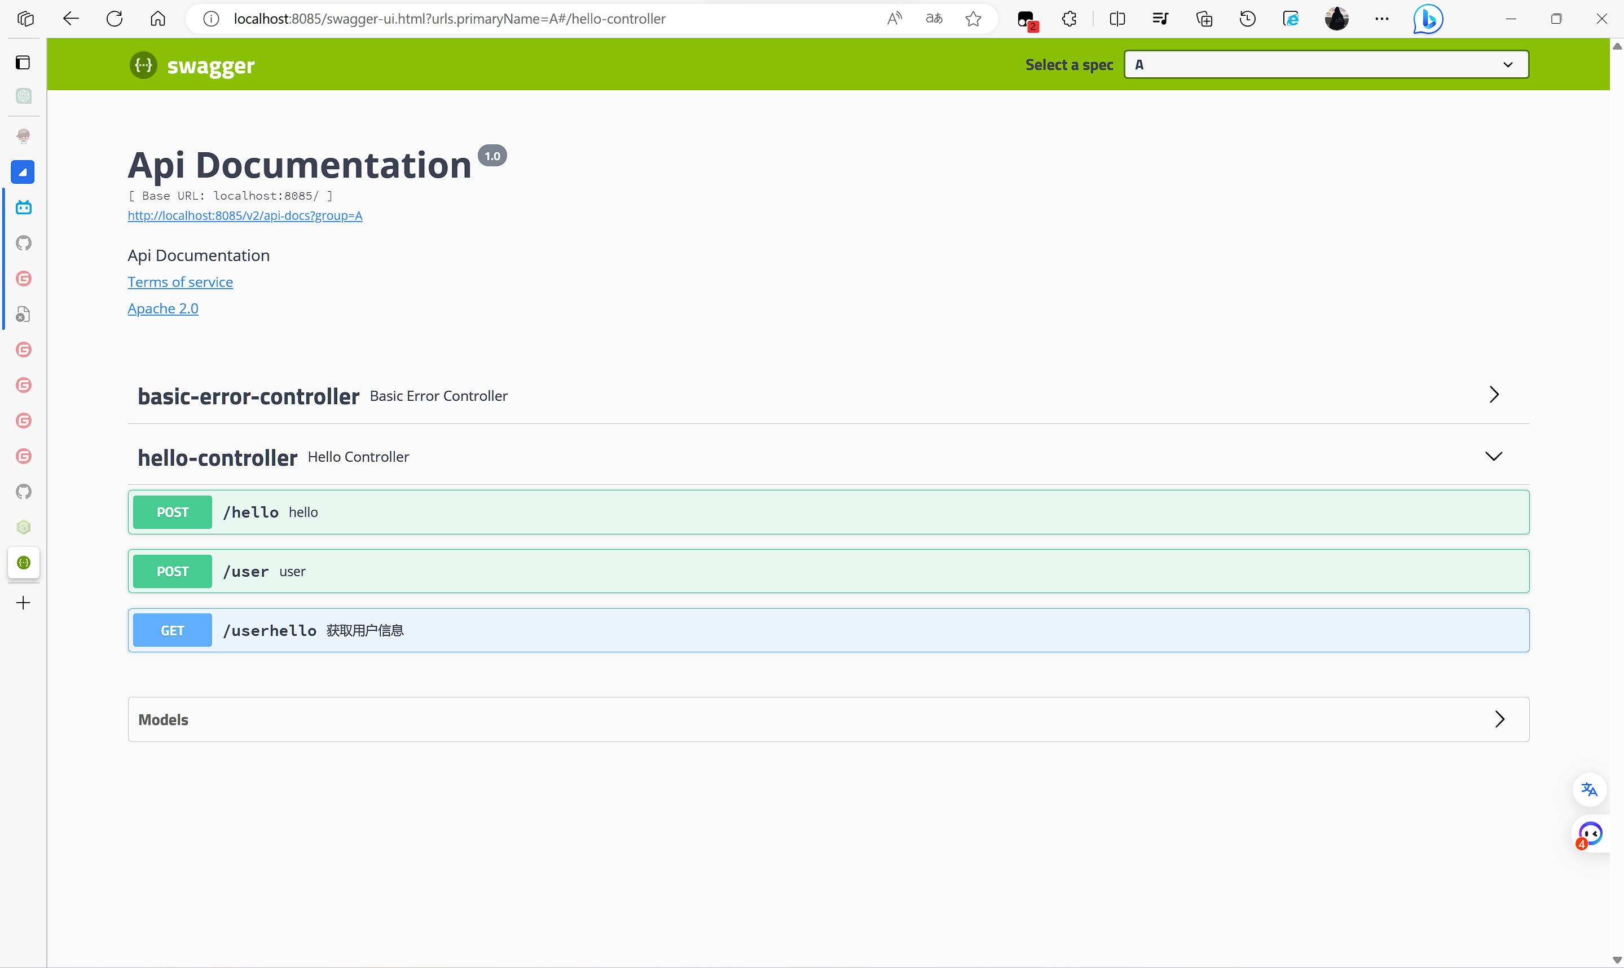The height and width of the screenshot is (968, 1624).
Task: Open the read aloud icon
Action: coord(894,19)
